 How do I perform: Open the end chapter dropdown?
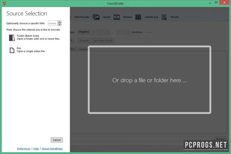coord(123,32)
